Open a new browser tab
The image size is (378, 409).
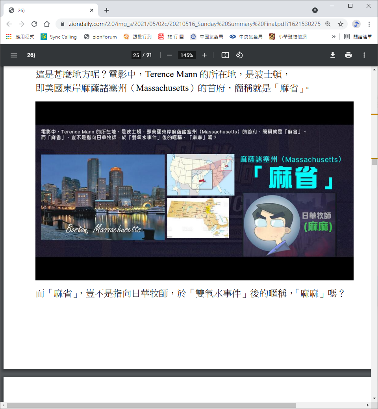click(x=107, y=10)
